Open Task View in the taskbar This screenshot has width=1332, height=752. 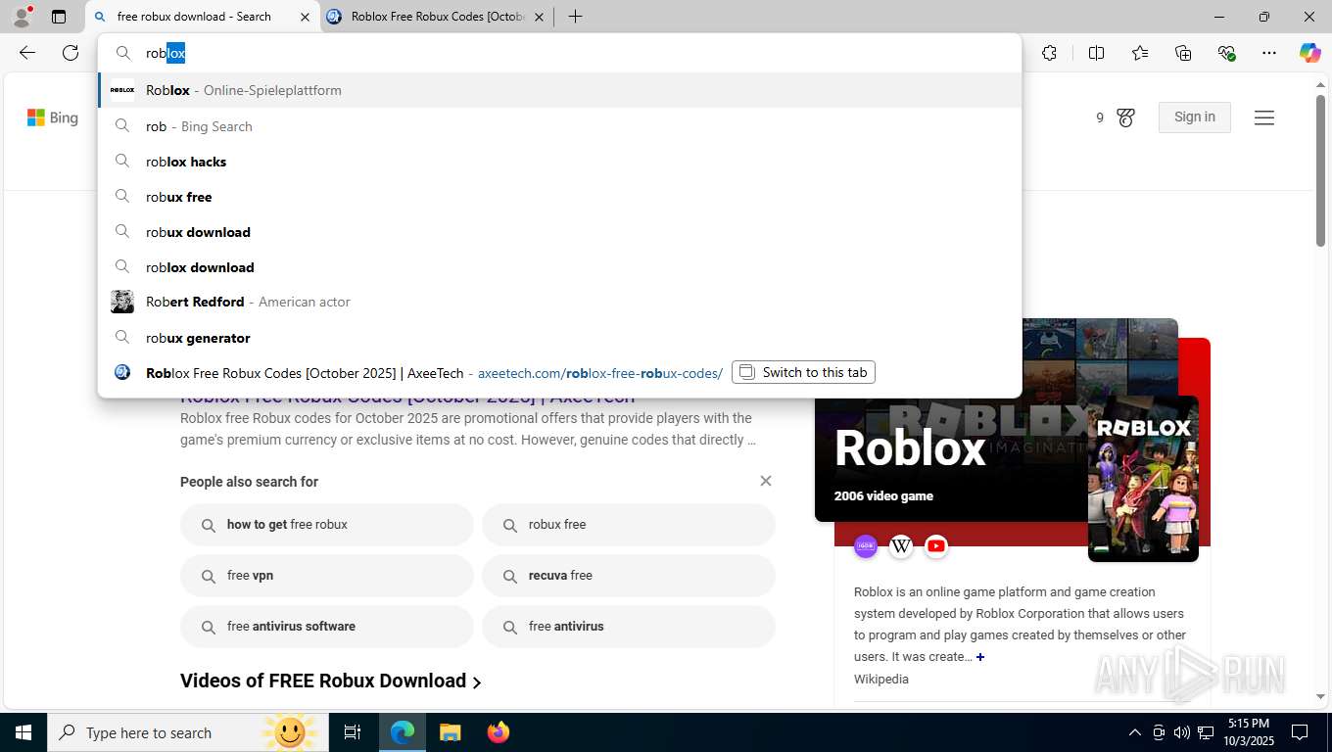tap(353, 732)
